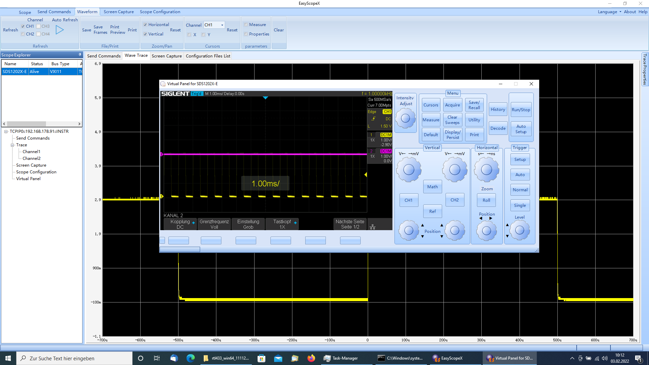Click the CH1 vertical position knob
The image size is (649, 365).
pos(409,230)
